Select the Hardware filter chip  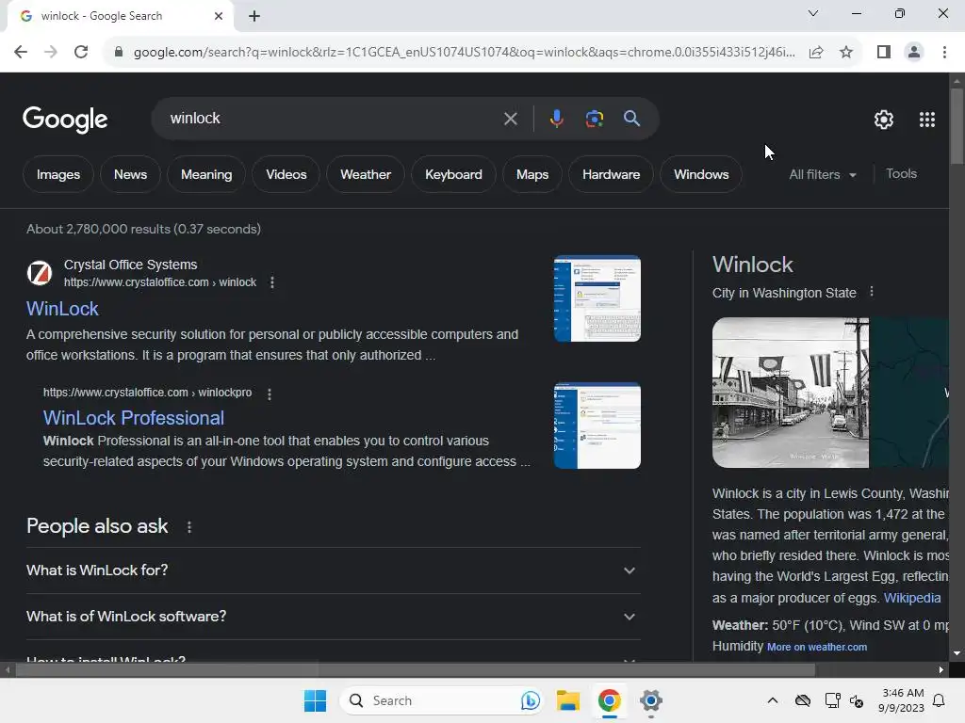click(611, 174)
